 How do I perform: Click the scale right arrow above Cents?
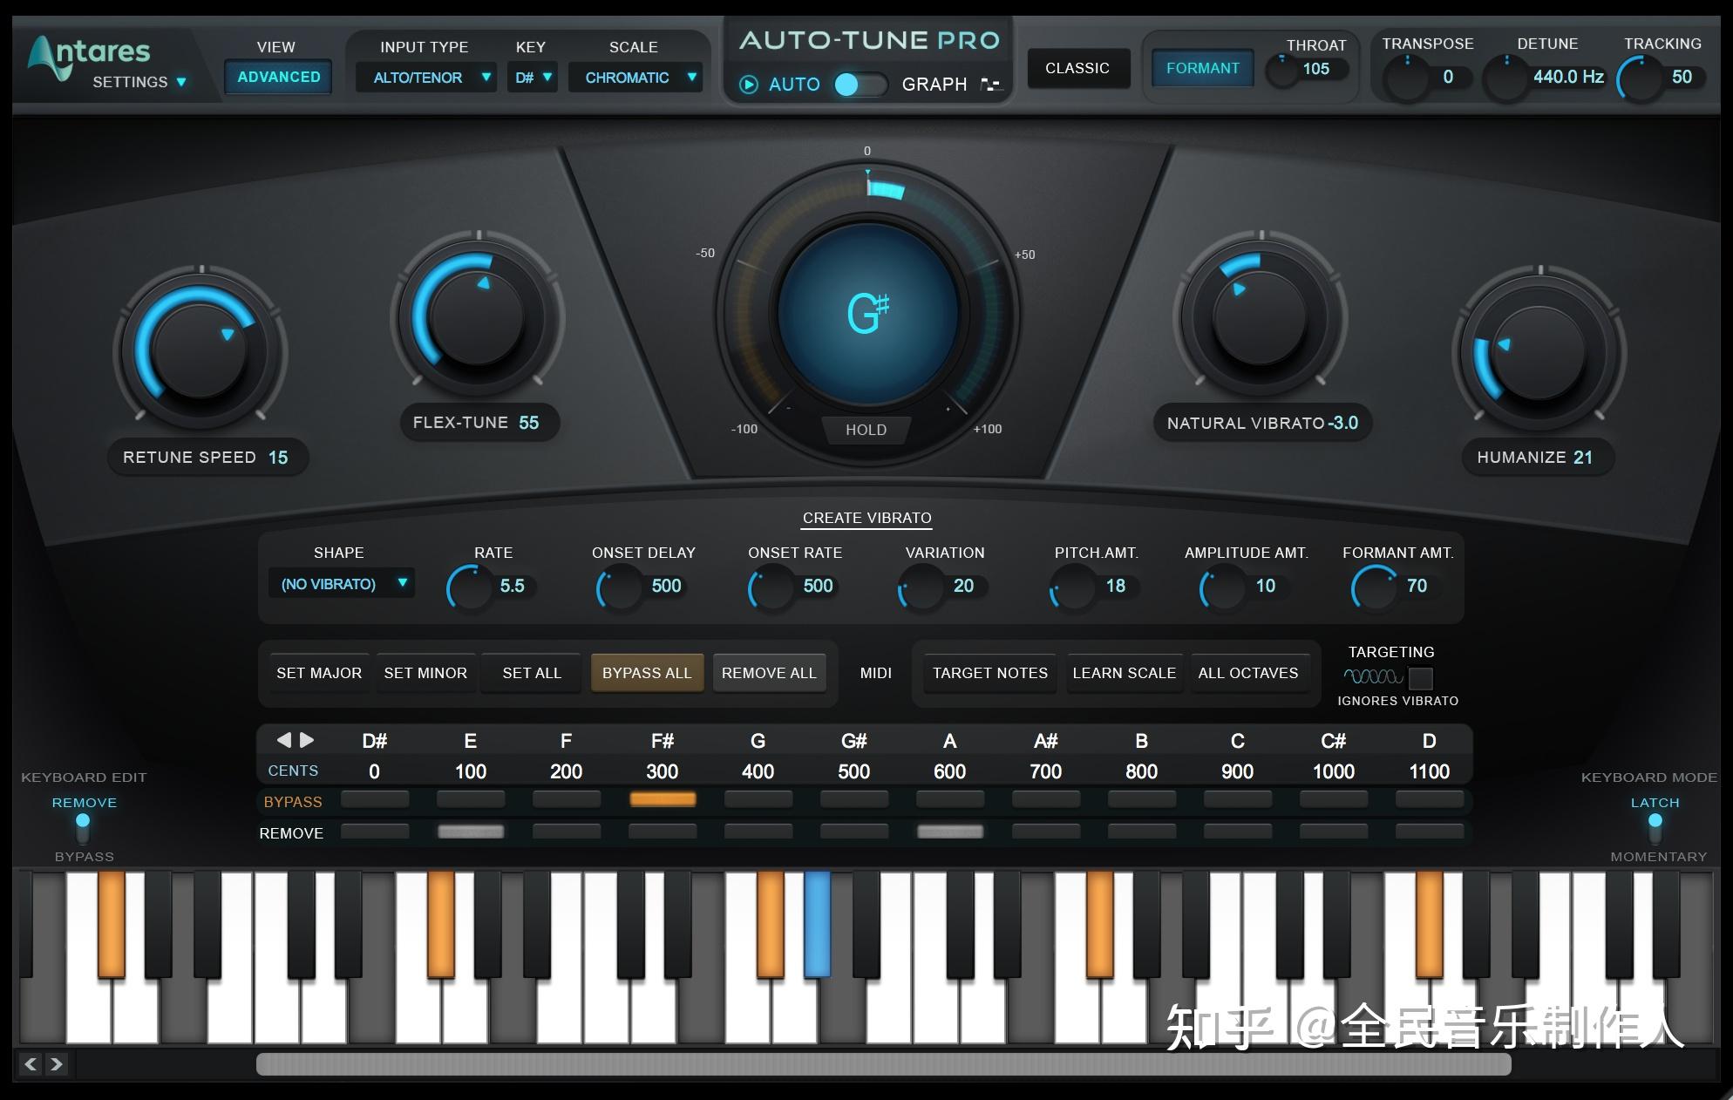pyautogui.click(x=307, y=740)
